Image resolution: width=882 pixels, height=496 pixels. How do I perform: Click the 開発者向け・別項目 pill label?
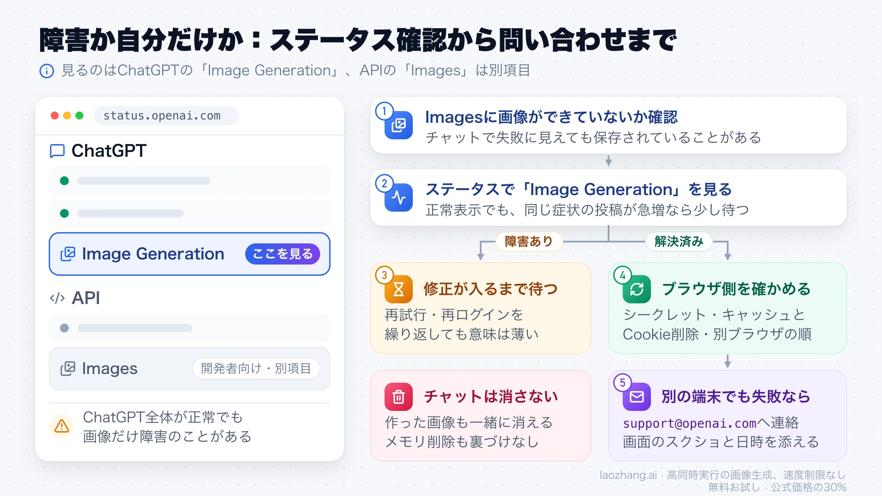[x=256, y=369]
